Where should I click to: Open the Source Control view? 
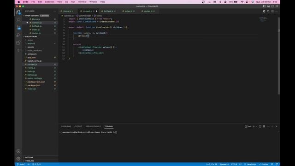pos(18,28)
